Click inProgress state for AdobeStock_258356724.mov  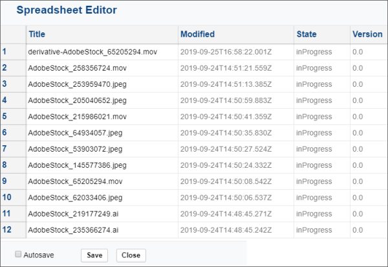[322, 68]
